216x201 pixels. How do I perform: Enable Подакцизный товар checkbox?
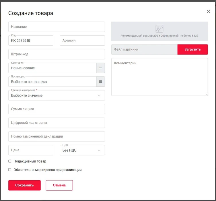(x=10, y=161)
